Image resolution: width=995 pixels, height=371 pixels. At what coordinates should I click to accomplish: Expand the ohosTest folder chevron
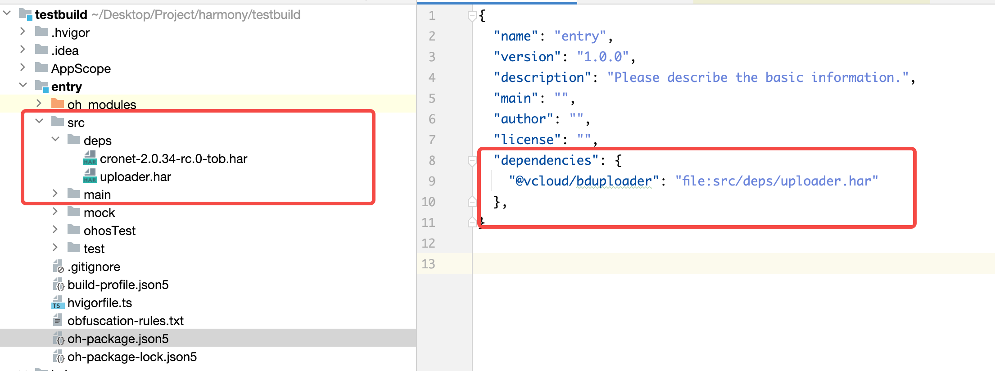pos(55,229)
